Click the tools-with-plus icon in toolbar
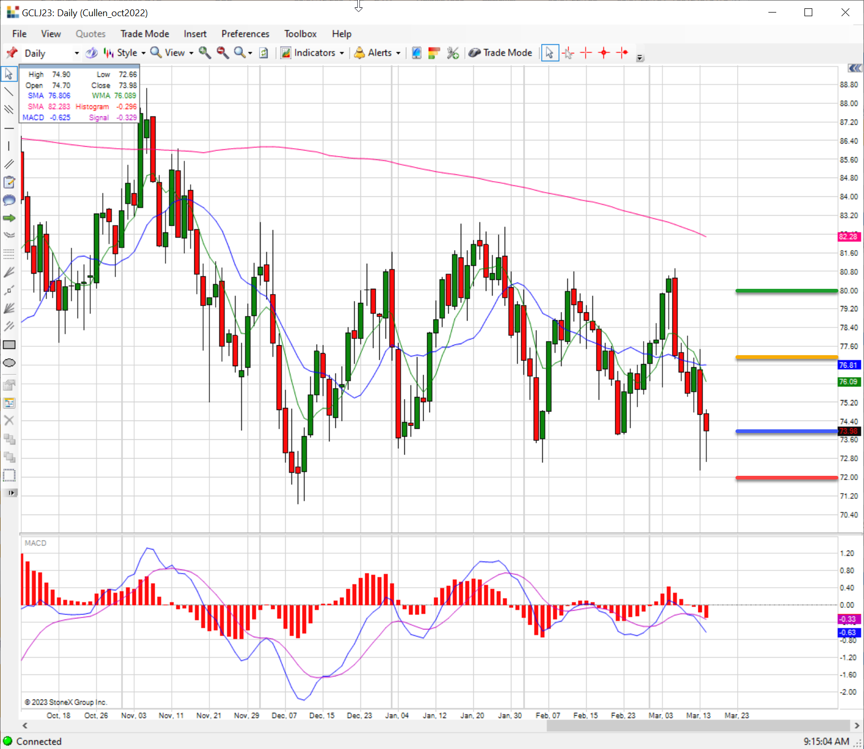864x749 pixels. tap(452, 53)
